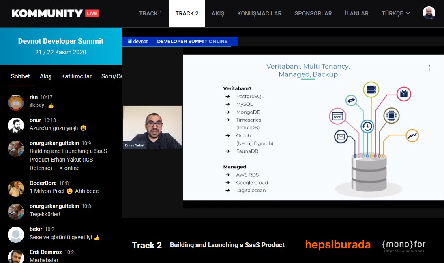
Task: Open the user profile avatar menu
Action: [x=429, y=13]
